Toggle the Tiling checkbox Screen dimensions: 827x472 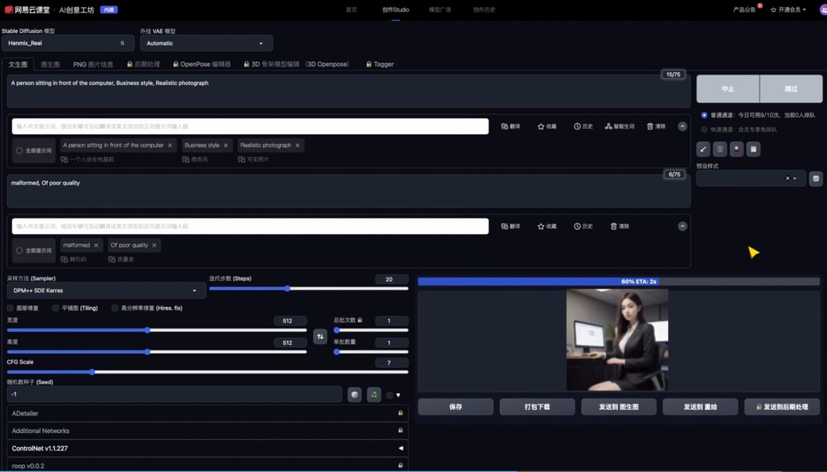[x=56, y=308]
